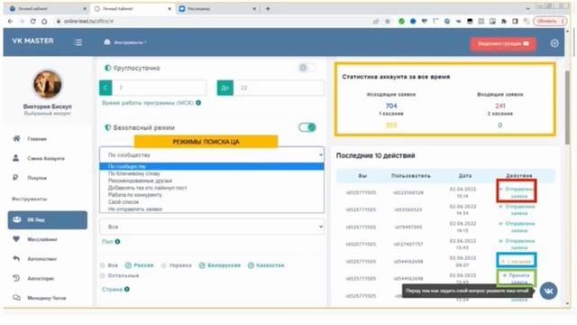Click the Главная home icon in the sidebar

pyautogui.click(x=16, y=138)
